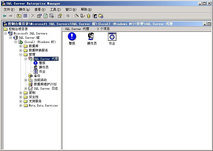Open the 操作(A) menu
Screen dimensions: 213x151
[24, 10]
